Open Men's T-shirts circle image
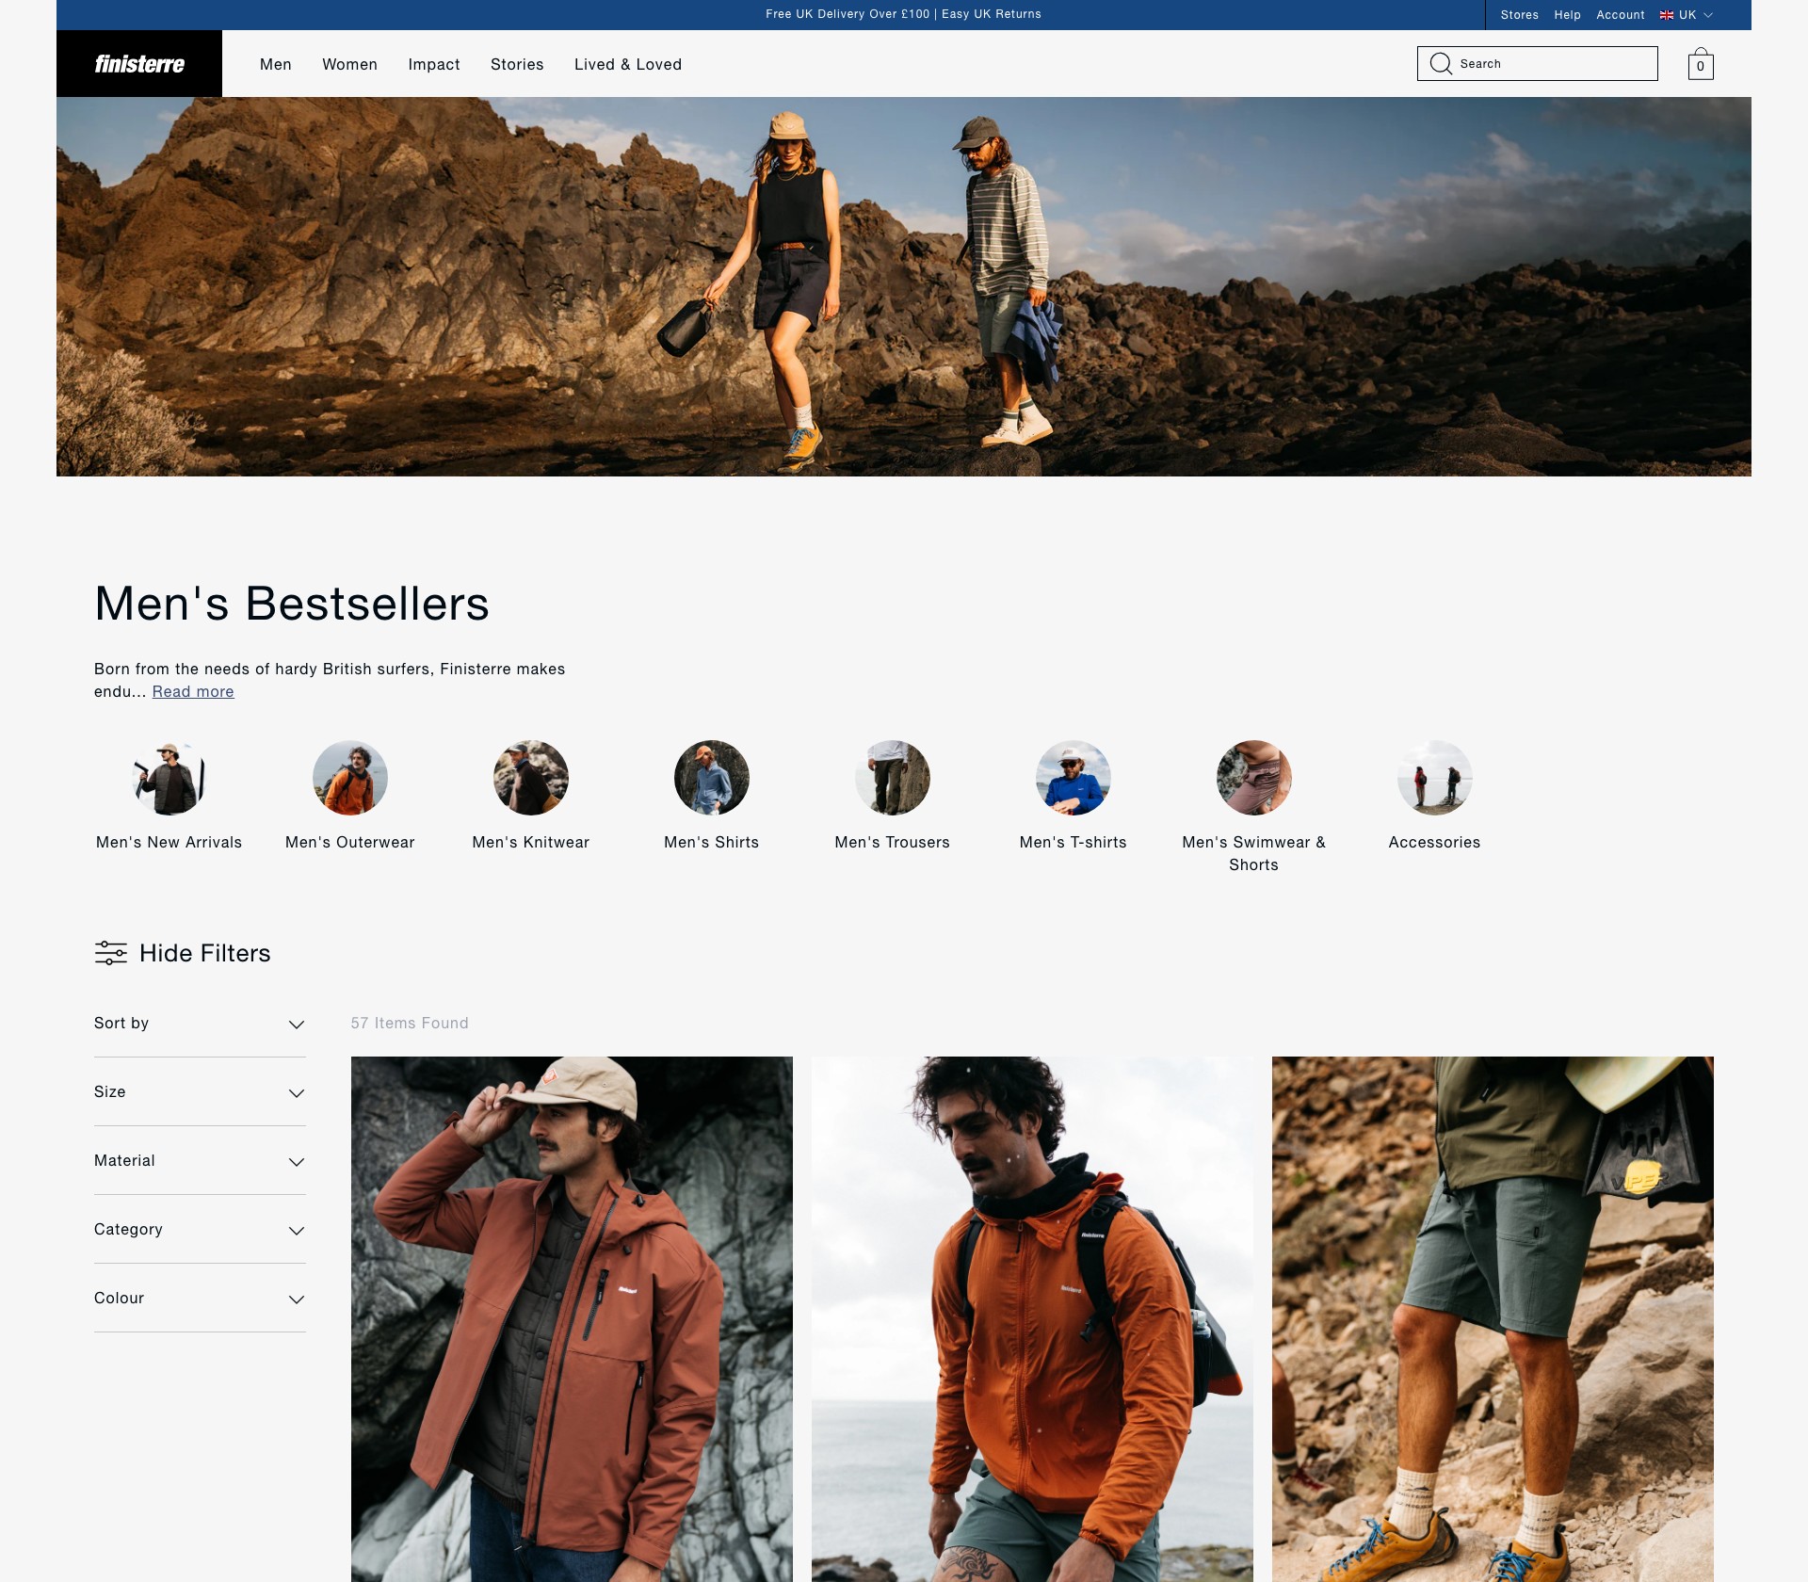 [x=1073, y=778]
